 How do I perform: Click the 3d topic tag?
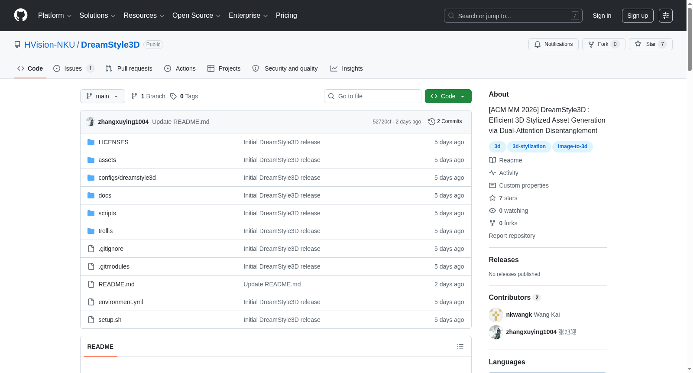point(497,147)
